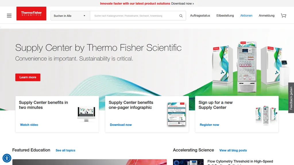The height and width of the screenshot is (165, 294).
Task: Click 'Innovate faster with our latest product solutions' text
Action: pos(135,3)
